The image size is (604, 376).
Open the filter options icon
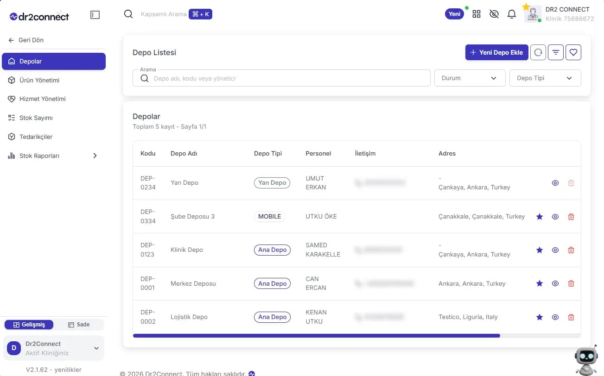556,52
